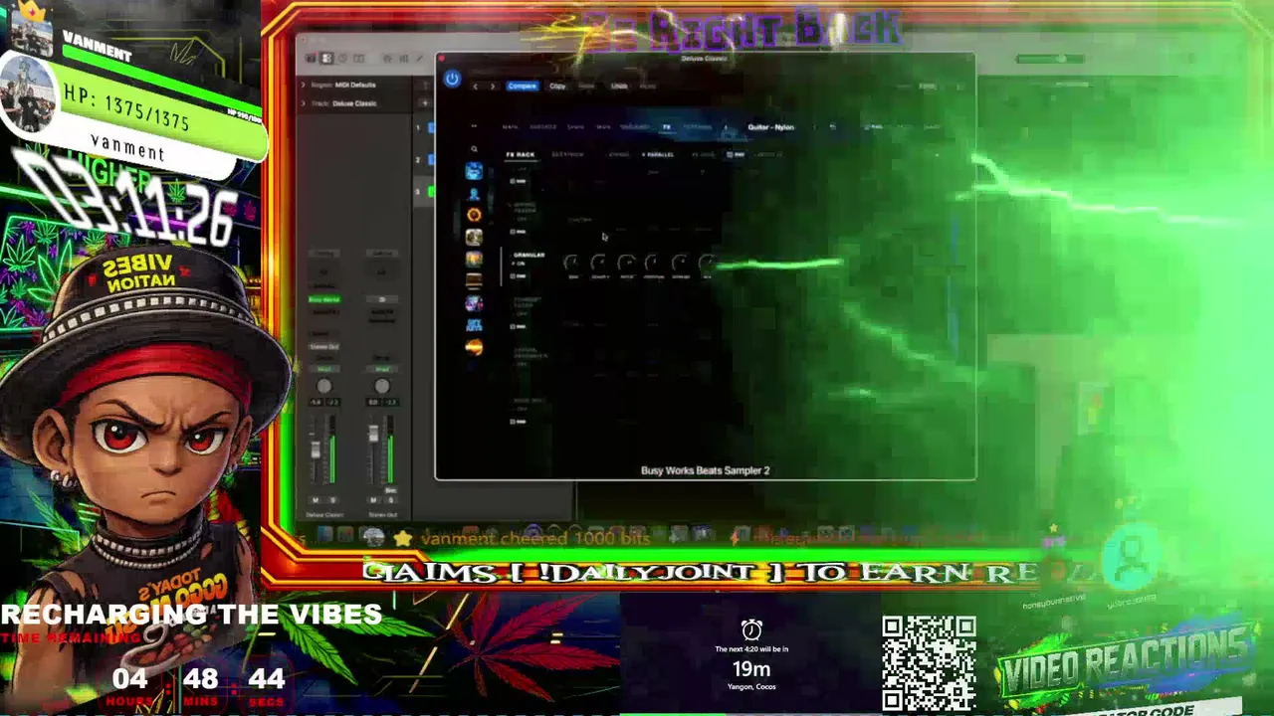Click the Deluxe Classic pan knob
1274x716 pixels.
coord(324,386)
